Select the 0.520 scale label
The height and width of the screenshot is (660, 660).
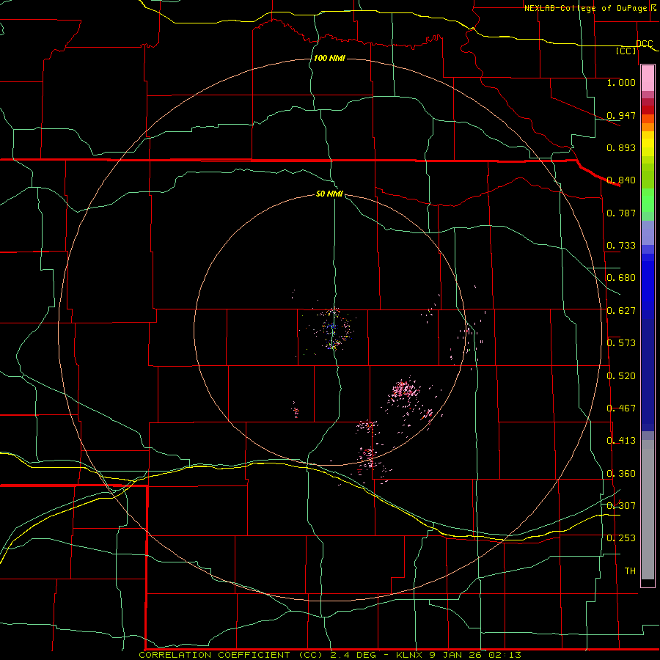pyautogui.click(x=621, y=376)
